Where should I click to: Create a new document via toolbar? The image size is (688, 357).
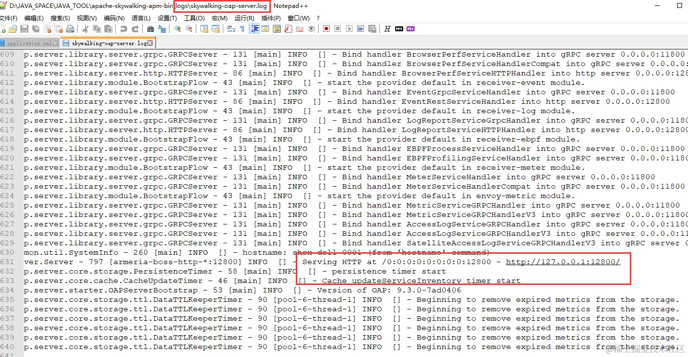coord(2,29)
